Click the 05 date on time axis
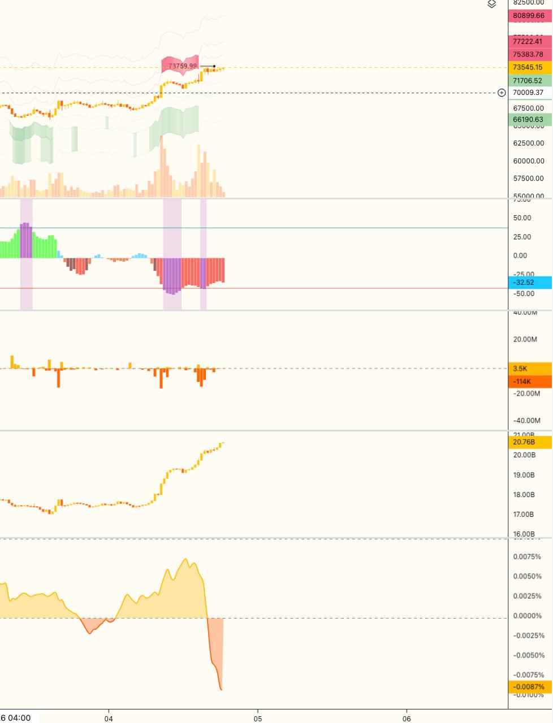Screen dimensions: 553x723 [x=257, y=718]
